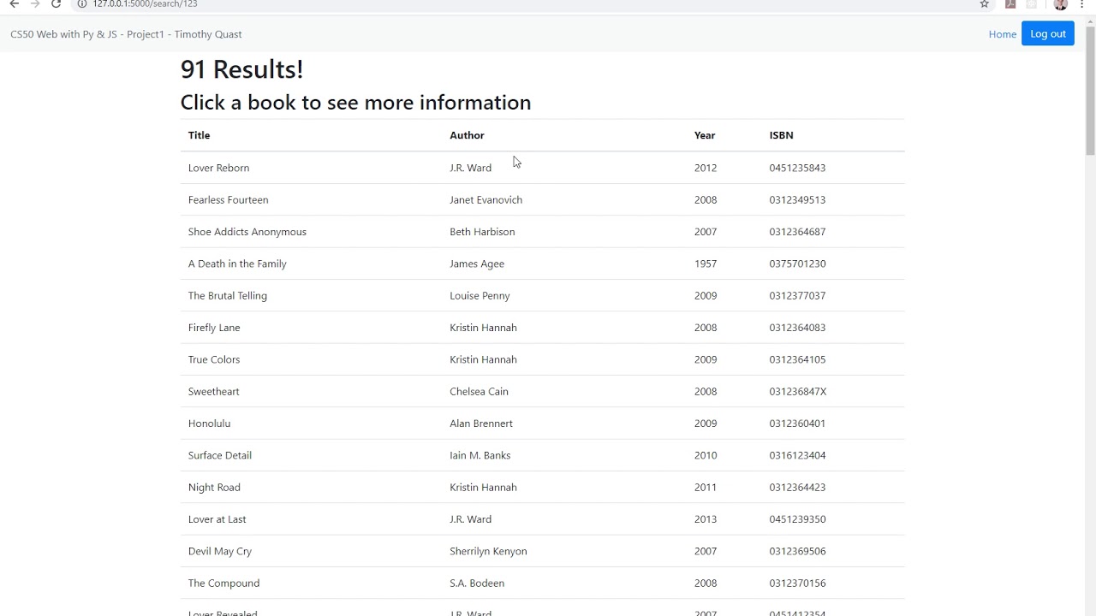Go to the Home link
Screen dimensions: 1096x616
pos(1002,34)
